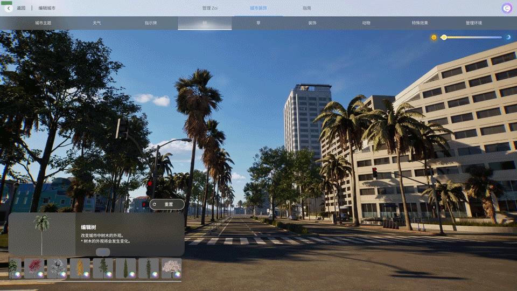Open the 指南 guide tab
Screen dimensions: 517x291
[x=306, y=8]
